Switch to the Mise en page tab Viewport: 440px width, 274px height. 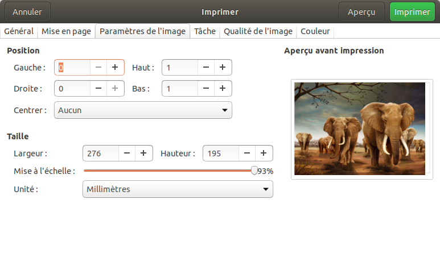coord(66,32)
